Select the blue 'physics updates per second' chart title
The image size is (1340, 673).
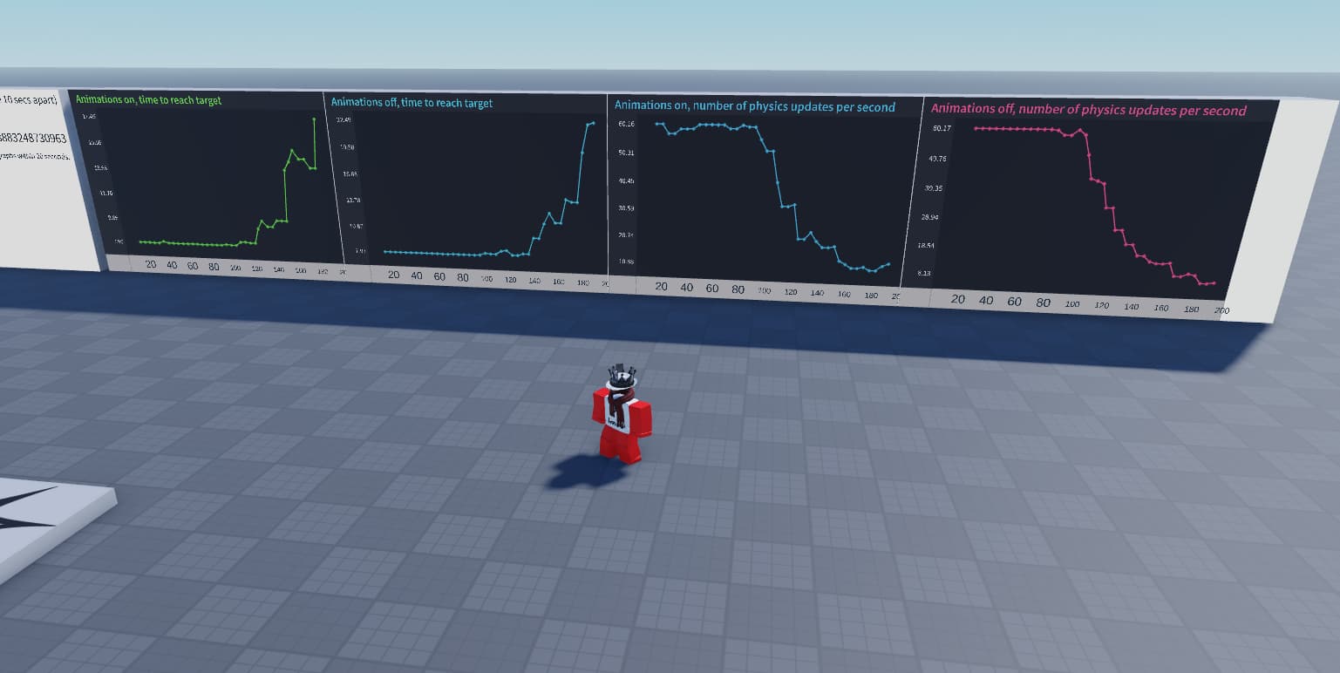(754, 105)
